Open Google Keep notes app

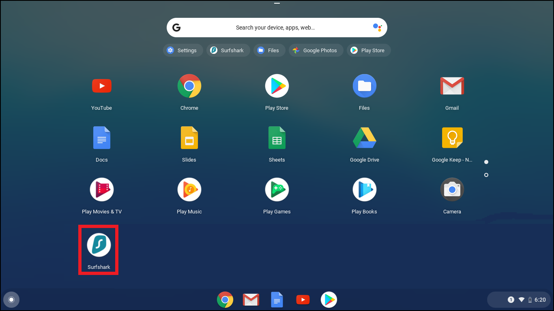click(x=452, y=138)
